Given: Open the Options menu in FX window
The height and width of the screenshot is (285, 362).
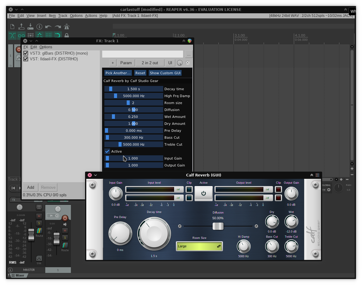Looking at the screenshot, I should [x=46, y=47].
